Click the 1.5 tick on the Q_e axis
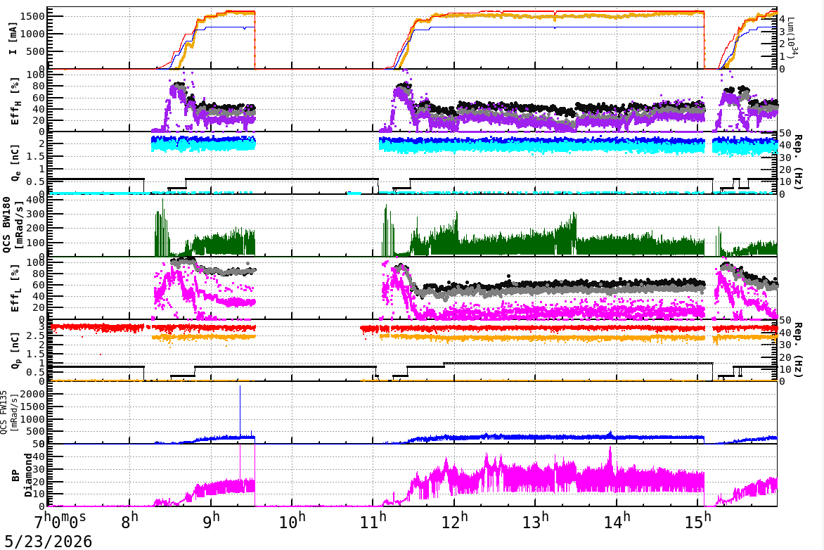 click(37, 156)
